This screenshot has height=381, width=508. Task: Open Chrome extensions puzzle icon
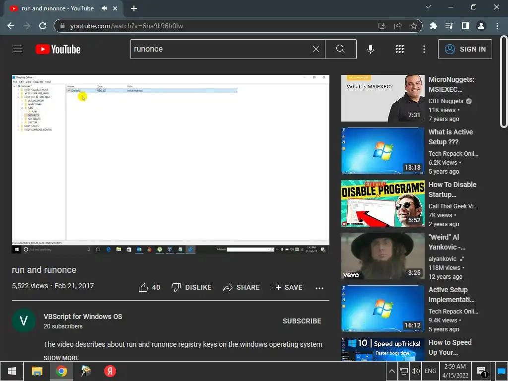click(433, 26)
